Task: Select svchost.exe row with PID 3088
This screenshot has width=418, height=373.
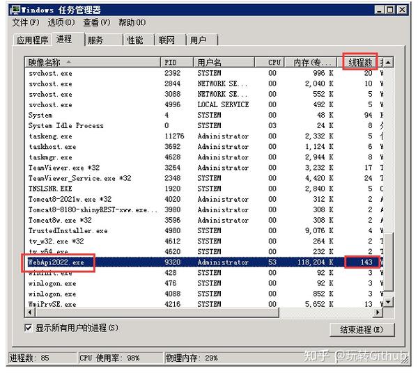Action: (x=203, y=94)
